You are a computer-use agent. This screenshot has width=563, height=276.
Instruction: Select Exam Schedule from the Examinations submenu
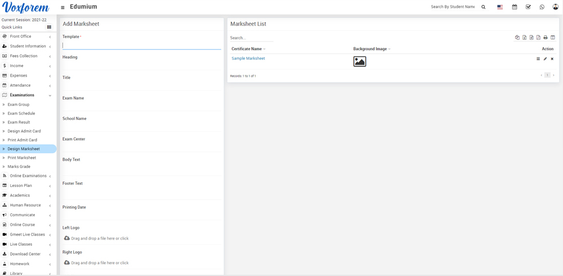21,113
